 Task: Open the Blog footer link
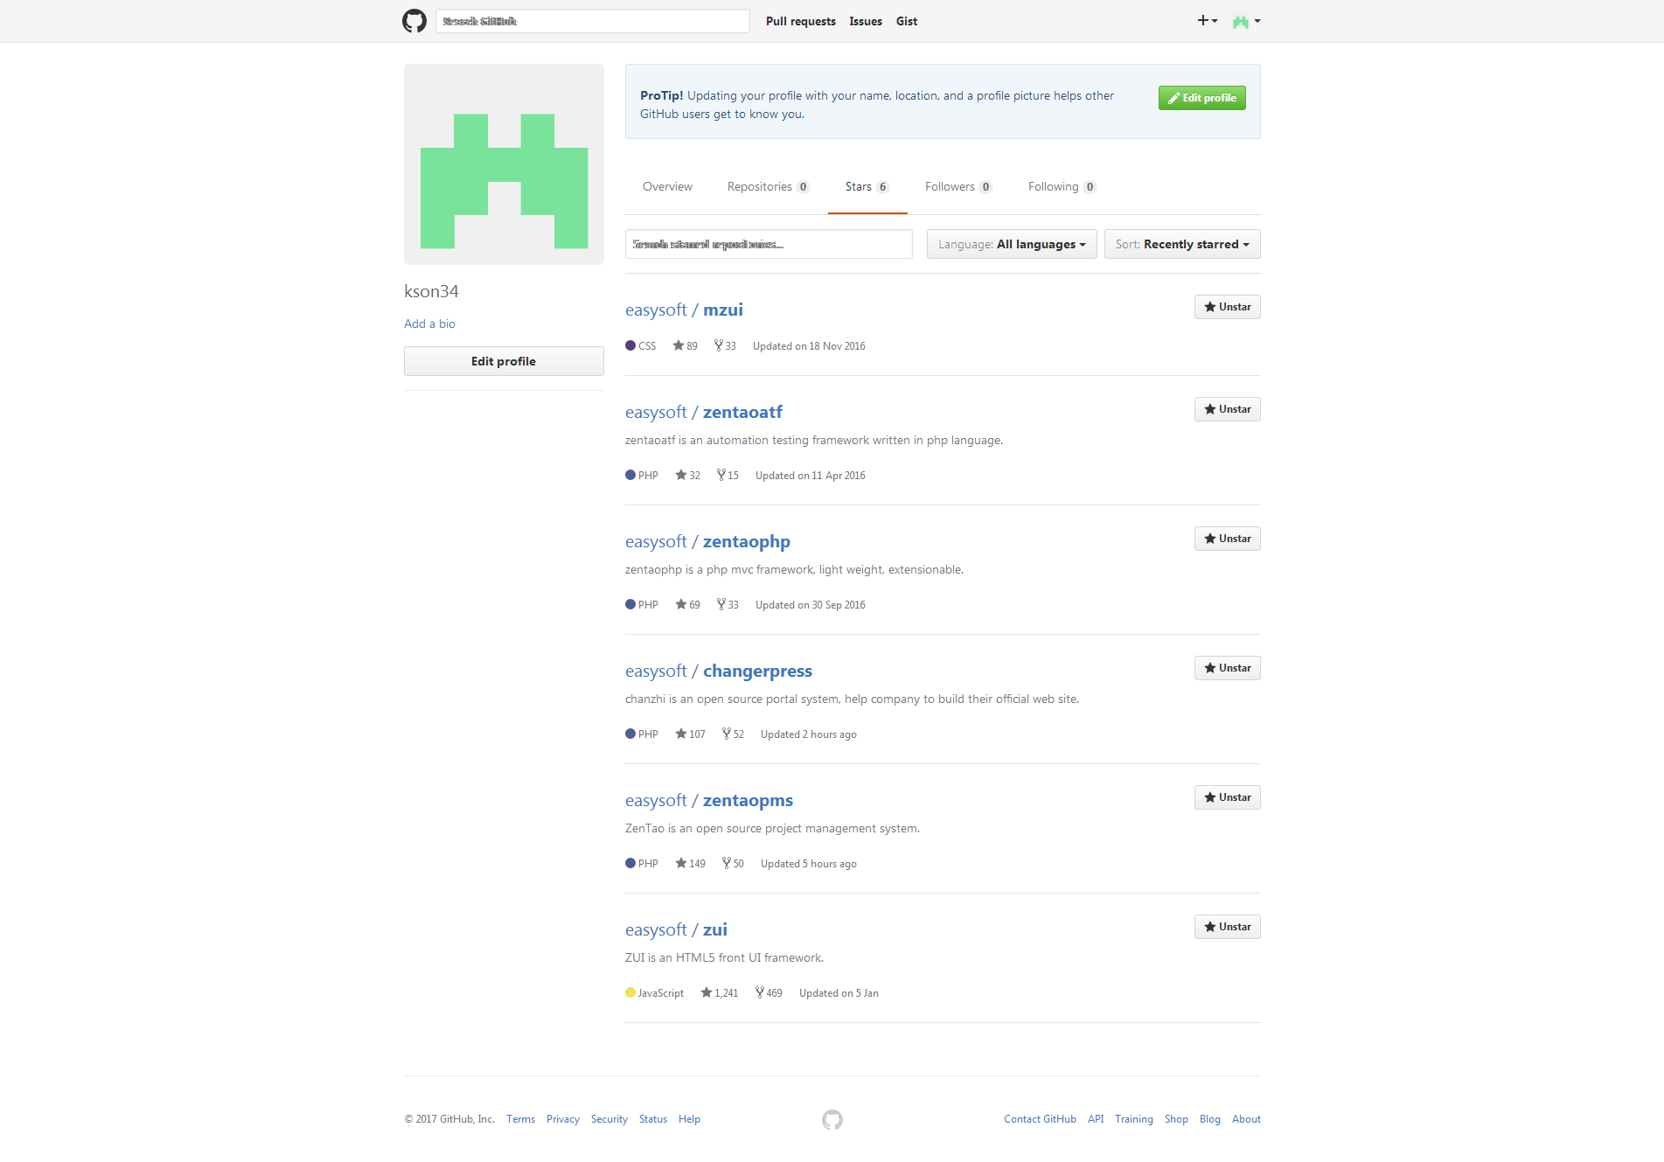coord(1210,1119)
